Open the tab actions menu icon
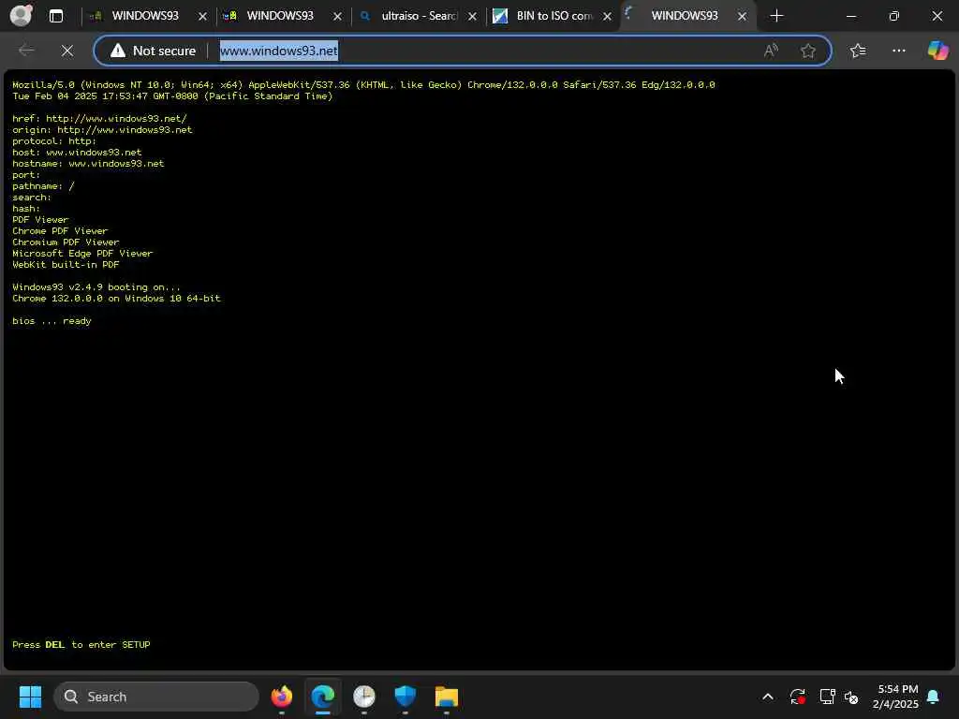This screenshot has width=959, height=719. click(x=55, y=16)
